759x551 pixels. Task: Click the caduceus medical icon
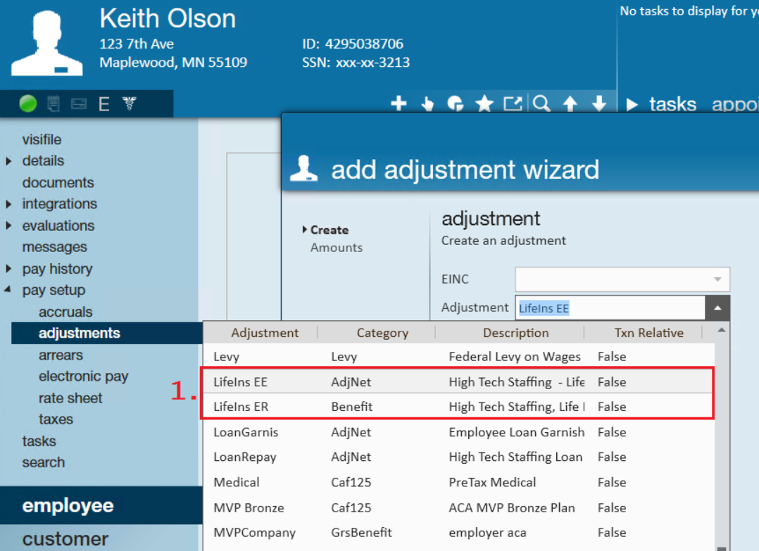pos(130,103)
